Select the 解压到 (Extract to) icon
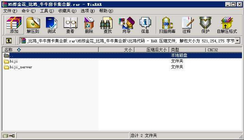The width and height of the screenshot is (244, 140). tap(33, 25)
